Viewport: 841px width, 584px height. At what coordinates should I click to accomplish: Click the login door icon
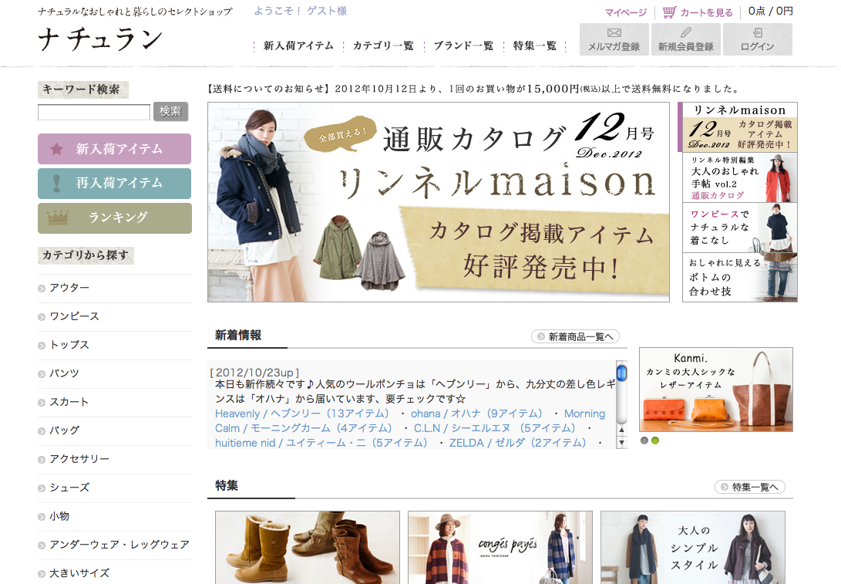(758, 32)
